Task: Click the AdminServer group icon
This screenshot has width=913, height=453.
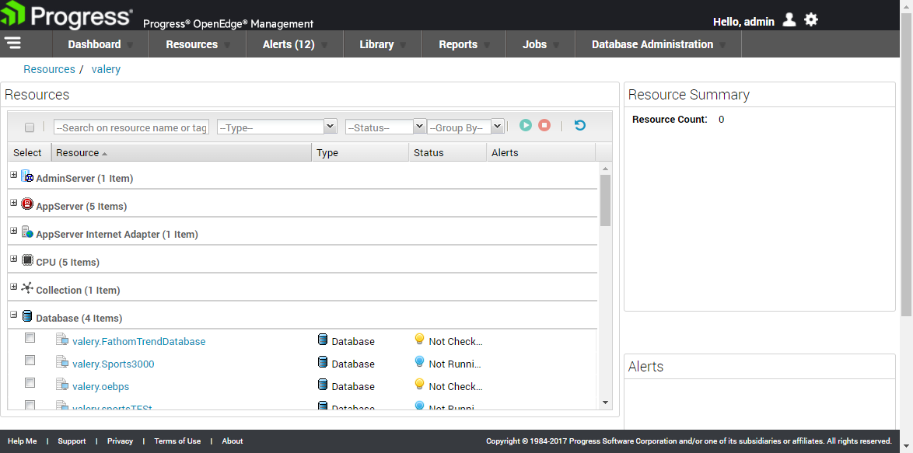Action: point(27,176)
